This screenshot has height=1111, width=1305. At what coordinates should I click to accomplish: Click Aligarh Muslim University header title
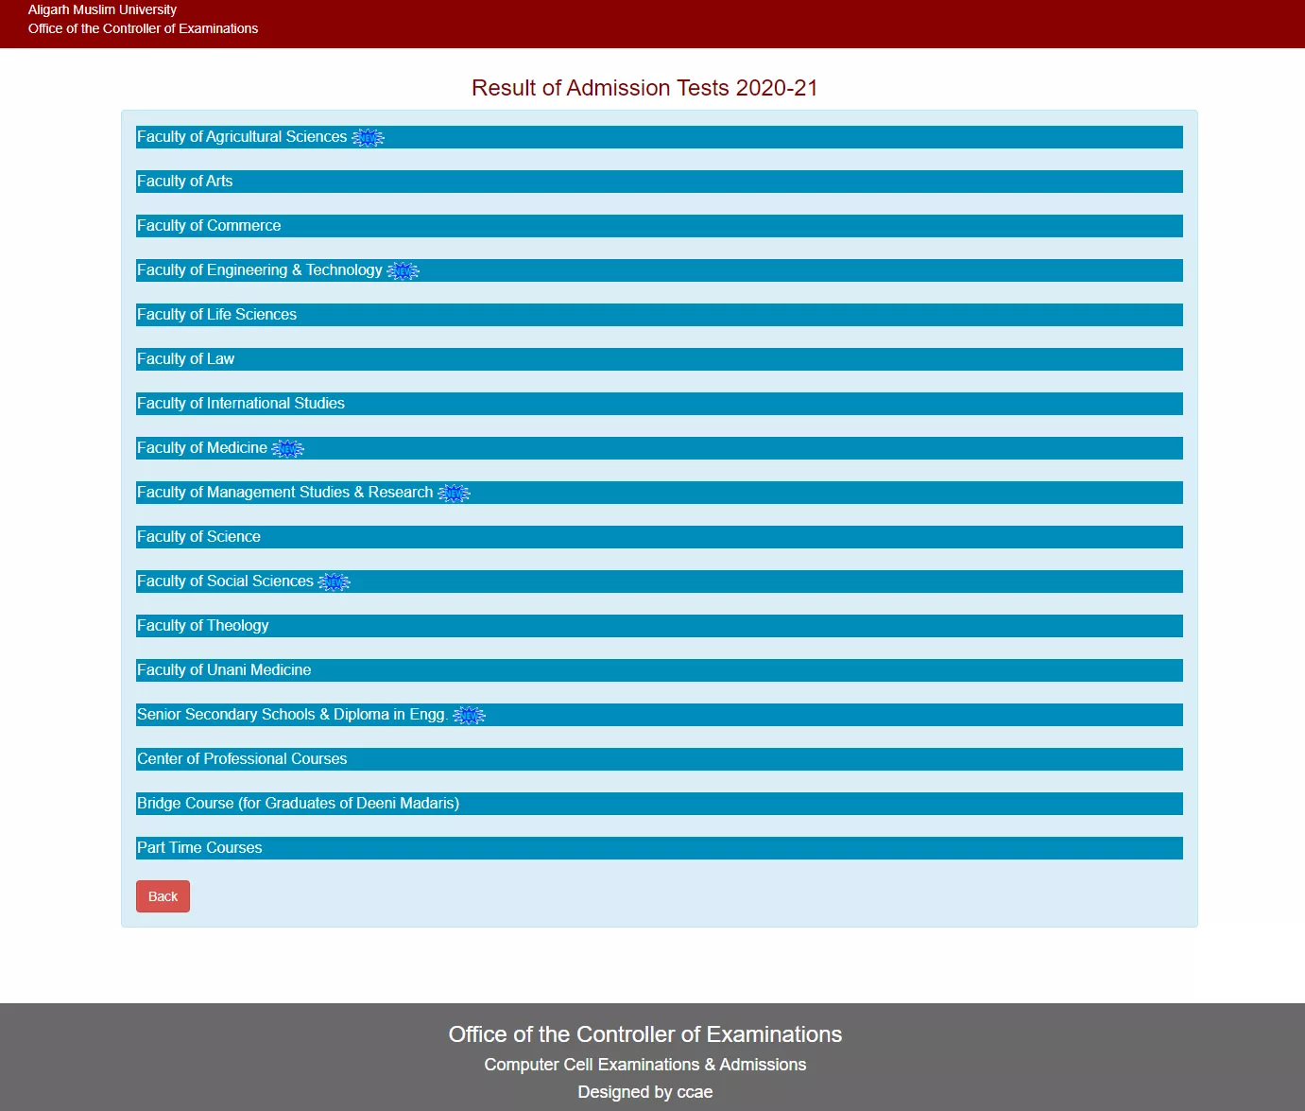102,9
